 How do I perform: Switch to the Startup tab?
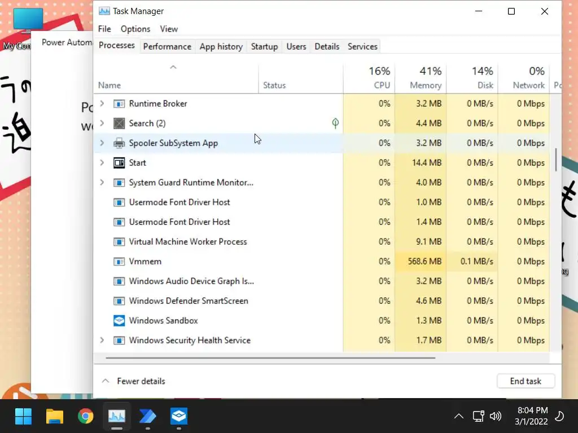coord(264,47)
